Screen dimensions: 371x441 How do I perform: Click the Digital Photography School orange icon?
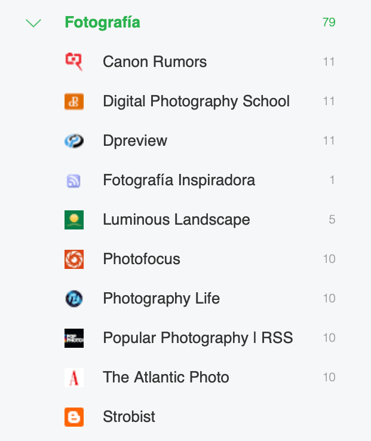point(74,102)
